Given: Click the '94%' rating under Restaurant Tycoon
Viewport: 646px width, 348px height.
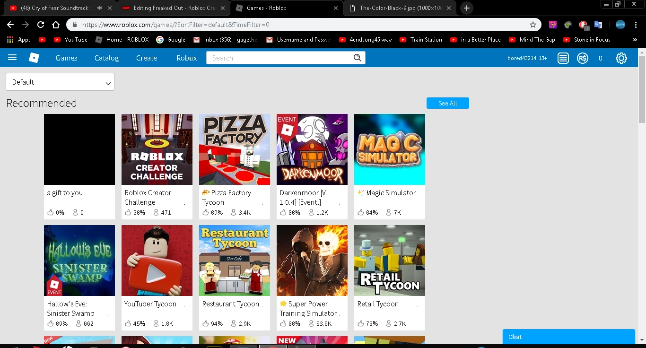Looking at the screenshot, I should pyautogui.click(x=217, y=324).
